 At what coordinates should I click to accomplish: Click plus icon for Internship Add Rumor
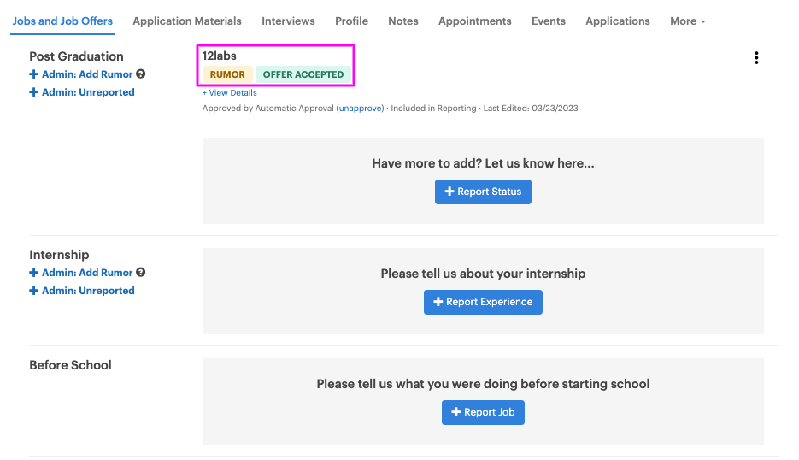coord(33,273)
